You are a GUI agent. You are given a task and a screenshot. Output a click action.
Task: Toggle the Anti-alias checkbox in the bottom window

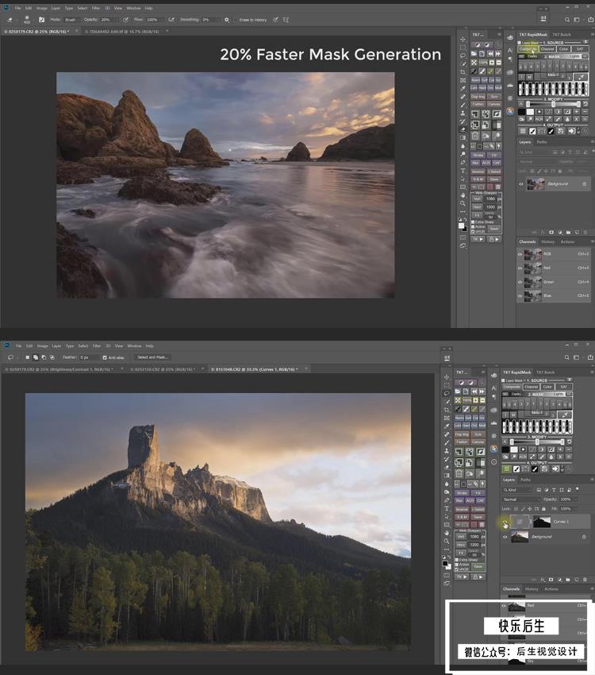point(105,357)
